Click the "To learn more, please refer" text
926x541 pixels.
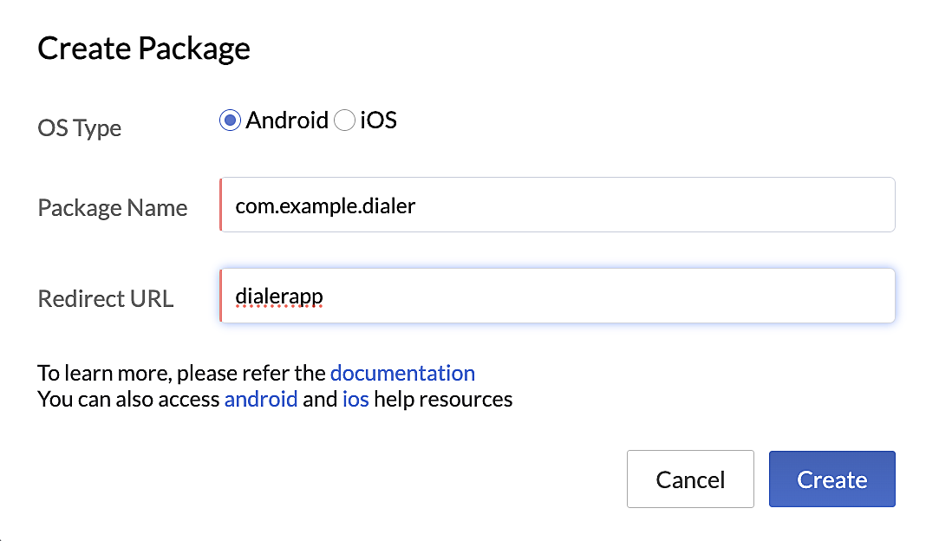point(164,374)
